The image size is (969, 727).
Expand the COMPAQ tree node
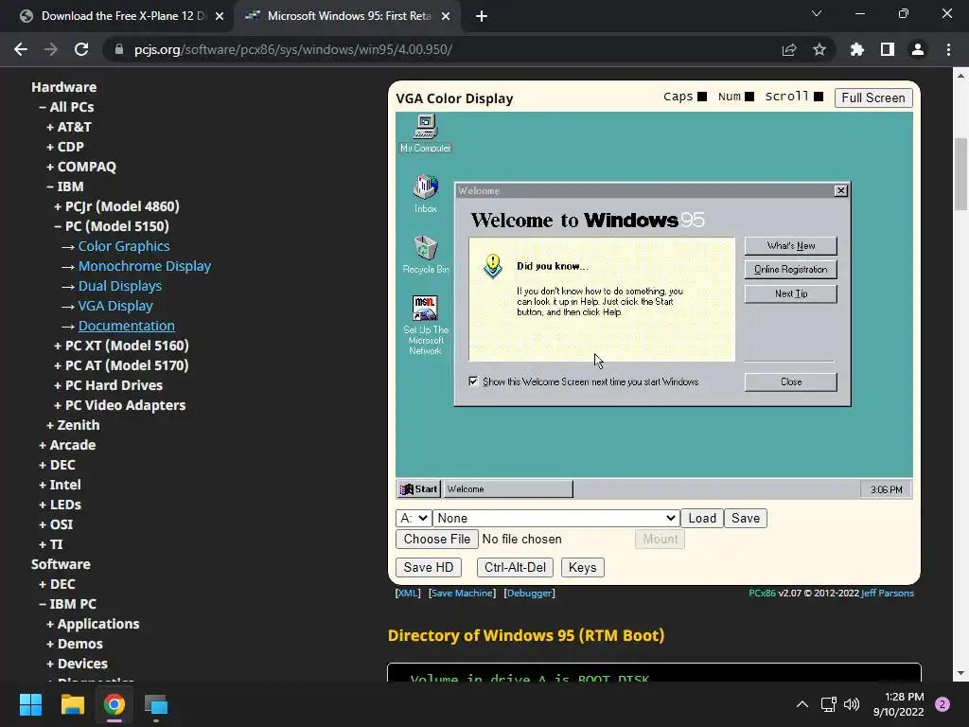tap(81, 167)
